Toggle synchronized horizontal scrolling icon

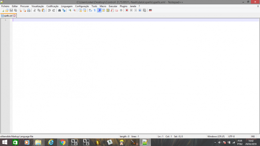(x=84, y=10)
